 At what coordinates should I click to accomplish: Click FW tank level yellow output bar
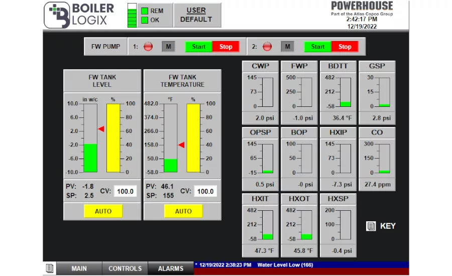(x=114, y=138)
